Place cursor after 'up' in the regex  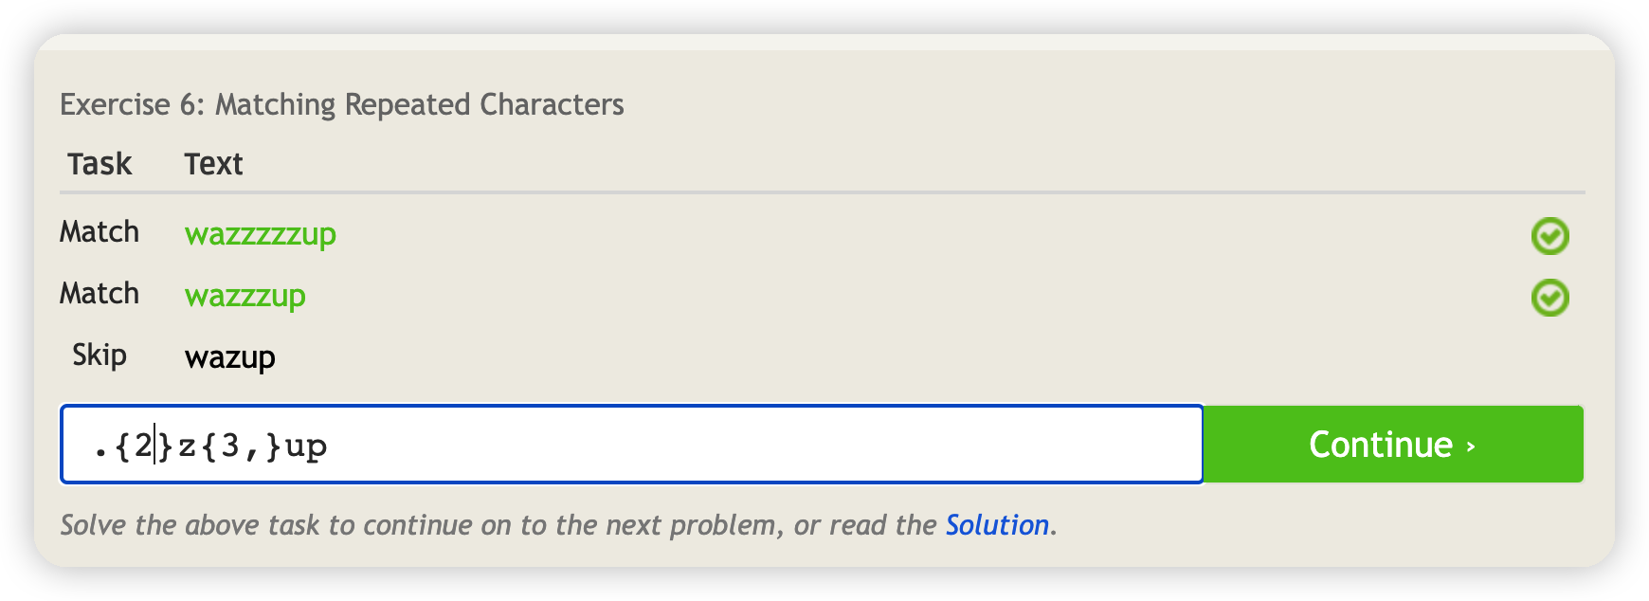tap(329, 446)
